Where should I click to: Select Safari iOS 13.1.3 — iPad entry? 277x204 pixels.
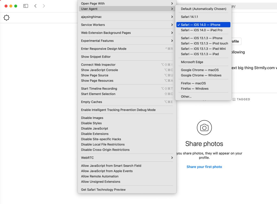click(203, 54)
